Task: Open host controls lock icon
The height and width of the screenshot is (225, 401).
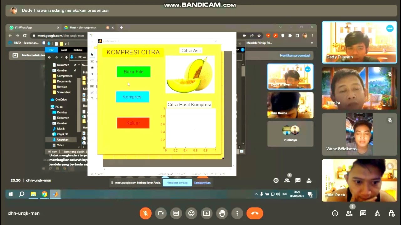Action: pyautogui.click(x=392, y=213)
